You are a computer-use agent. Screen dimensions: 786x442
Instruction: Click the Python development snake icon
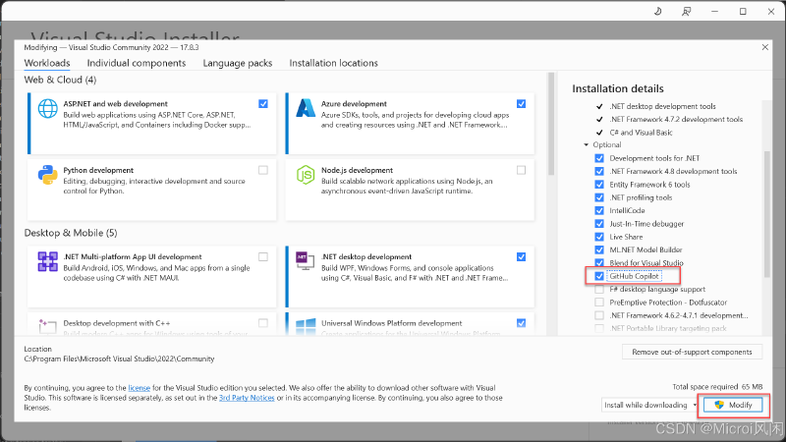point(47,175)
